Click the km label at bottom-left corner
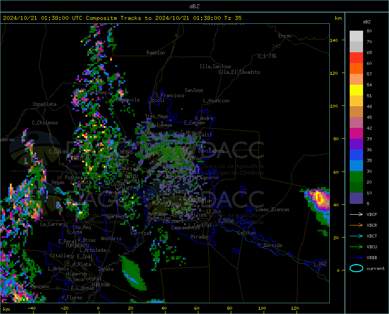The width and height of the screenshot is (389, 314). tap(6, 309)
